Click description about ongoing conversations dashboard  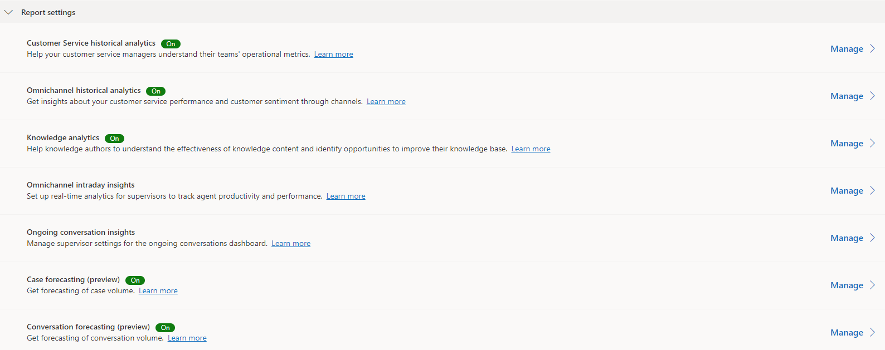pos(147,244)
